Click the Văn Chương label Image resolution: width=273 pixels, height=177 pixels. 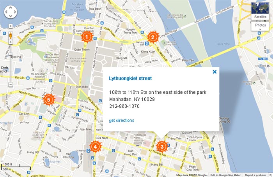click(68, 156)
